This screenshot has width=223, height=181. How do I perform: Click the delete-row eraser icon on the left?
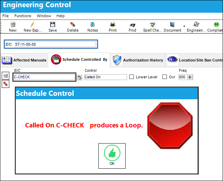[x=6, y=84]
